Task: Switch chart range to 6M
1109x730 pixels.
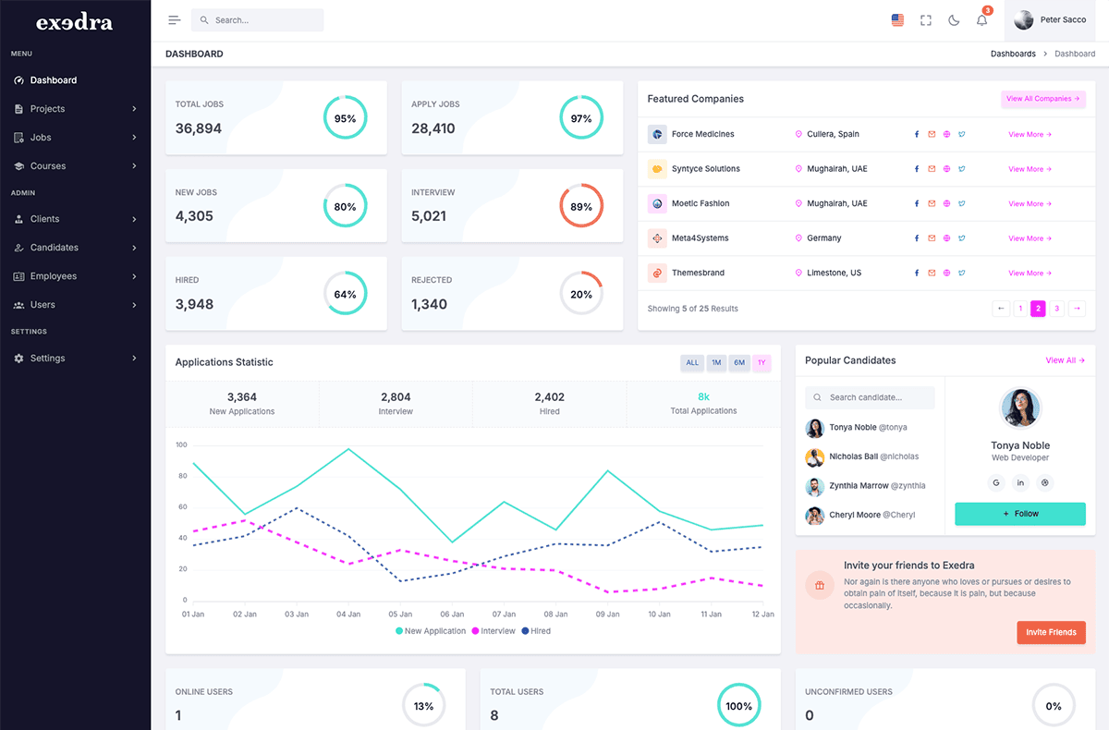Action: 739,363
